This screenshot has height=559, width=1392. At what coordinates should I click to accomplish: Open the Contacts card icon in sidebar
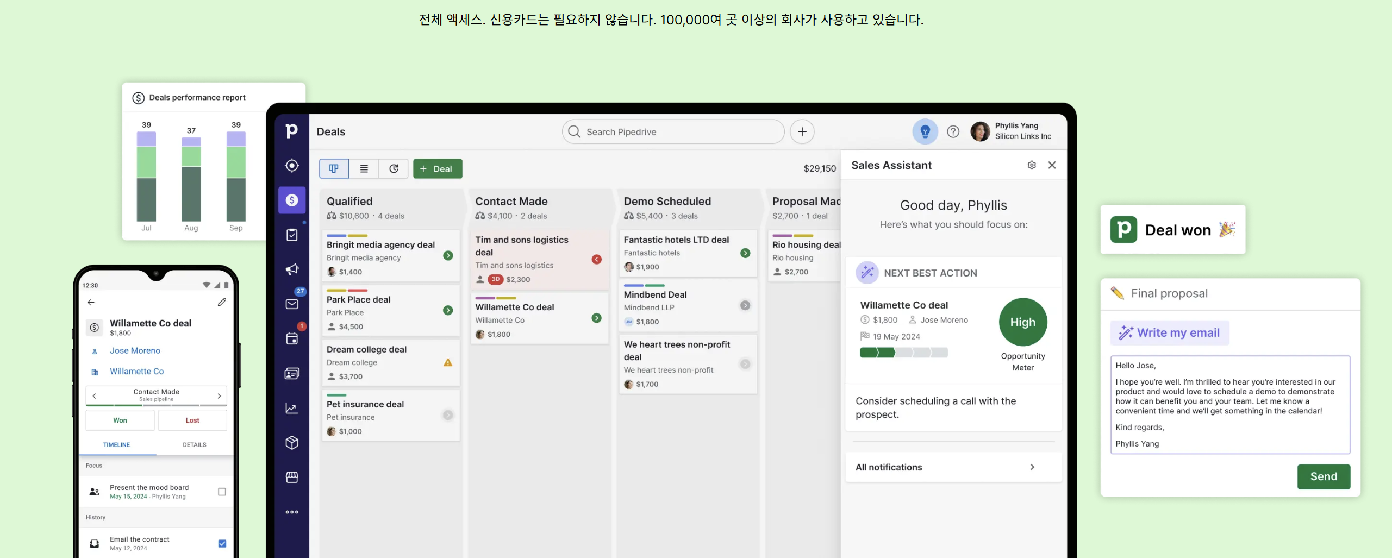292,374
